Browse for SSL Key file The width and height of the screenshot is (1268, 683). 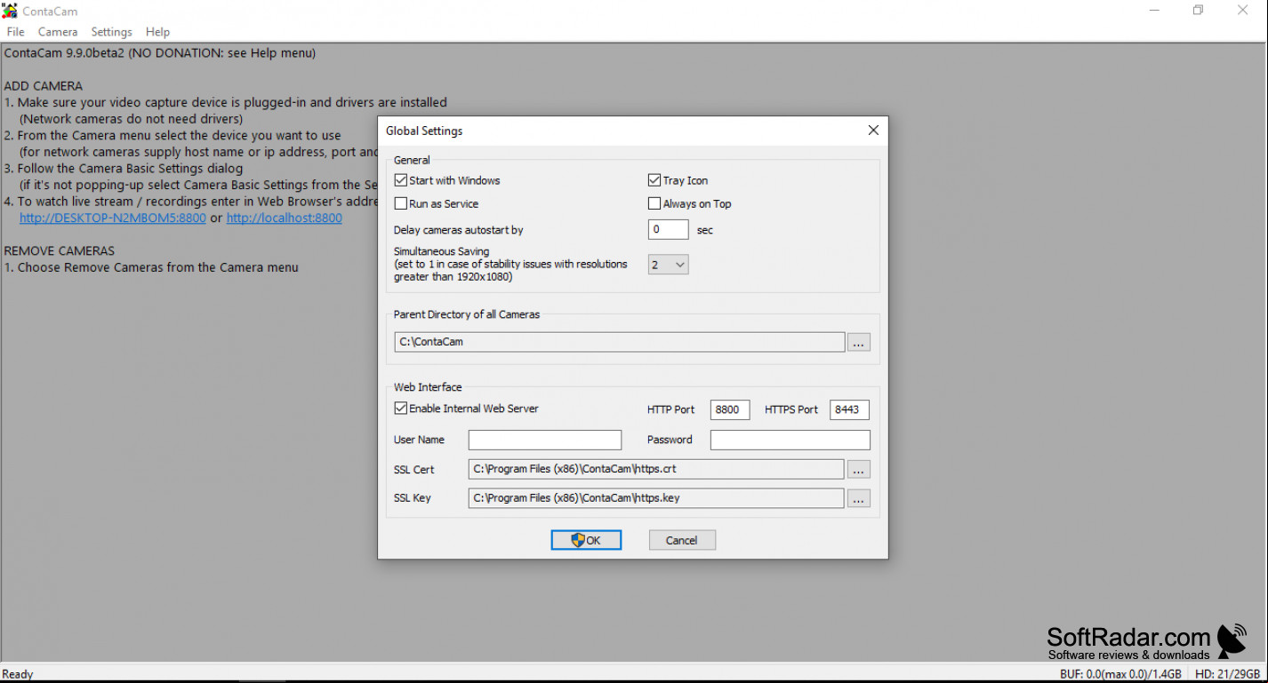[x=858, y=498]
